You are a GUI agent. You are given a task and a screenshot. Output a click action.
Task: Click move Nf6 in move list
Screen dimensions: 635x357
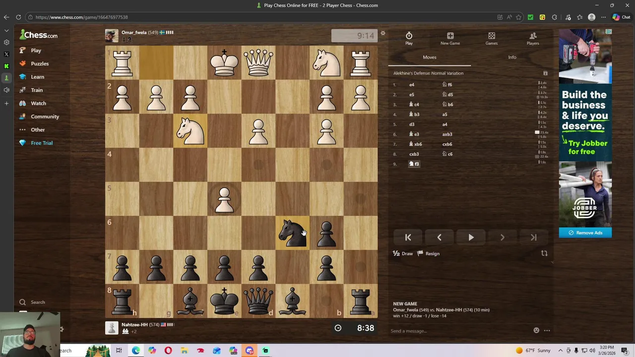coord(447,85)
